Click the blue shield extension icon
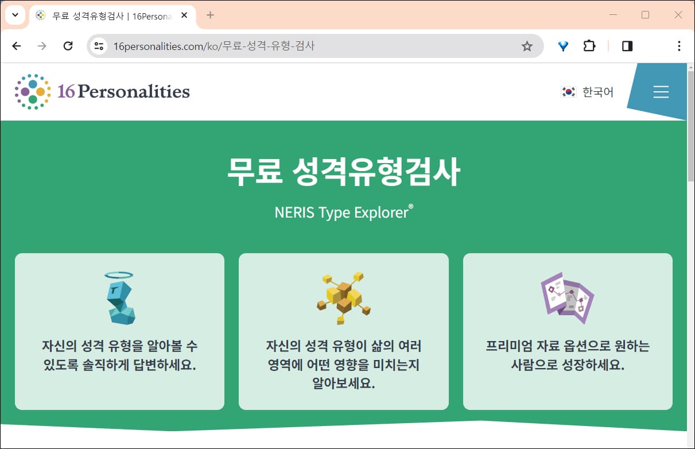The height and width of the screenshot is (449, 695). pos(563,46)
